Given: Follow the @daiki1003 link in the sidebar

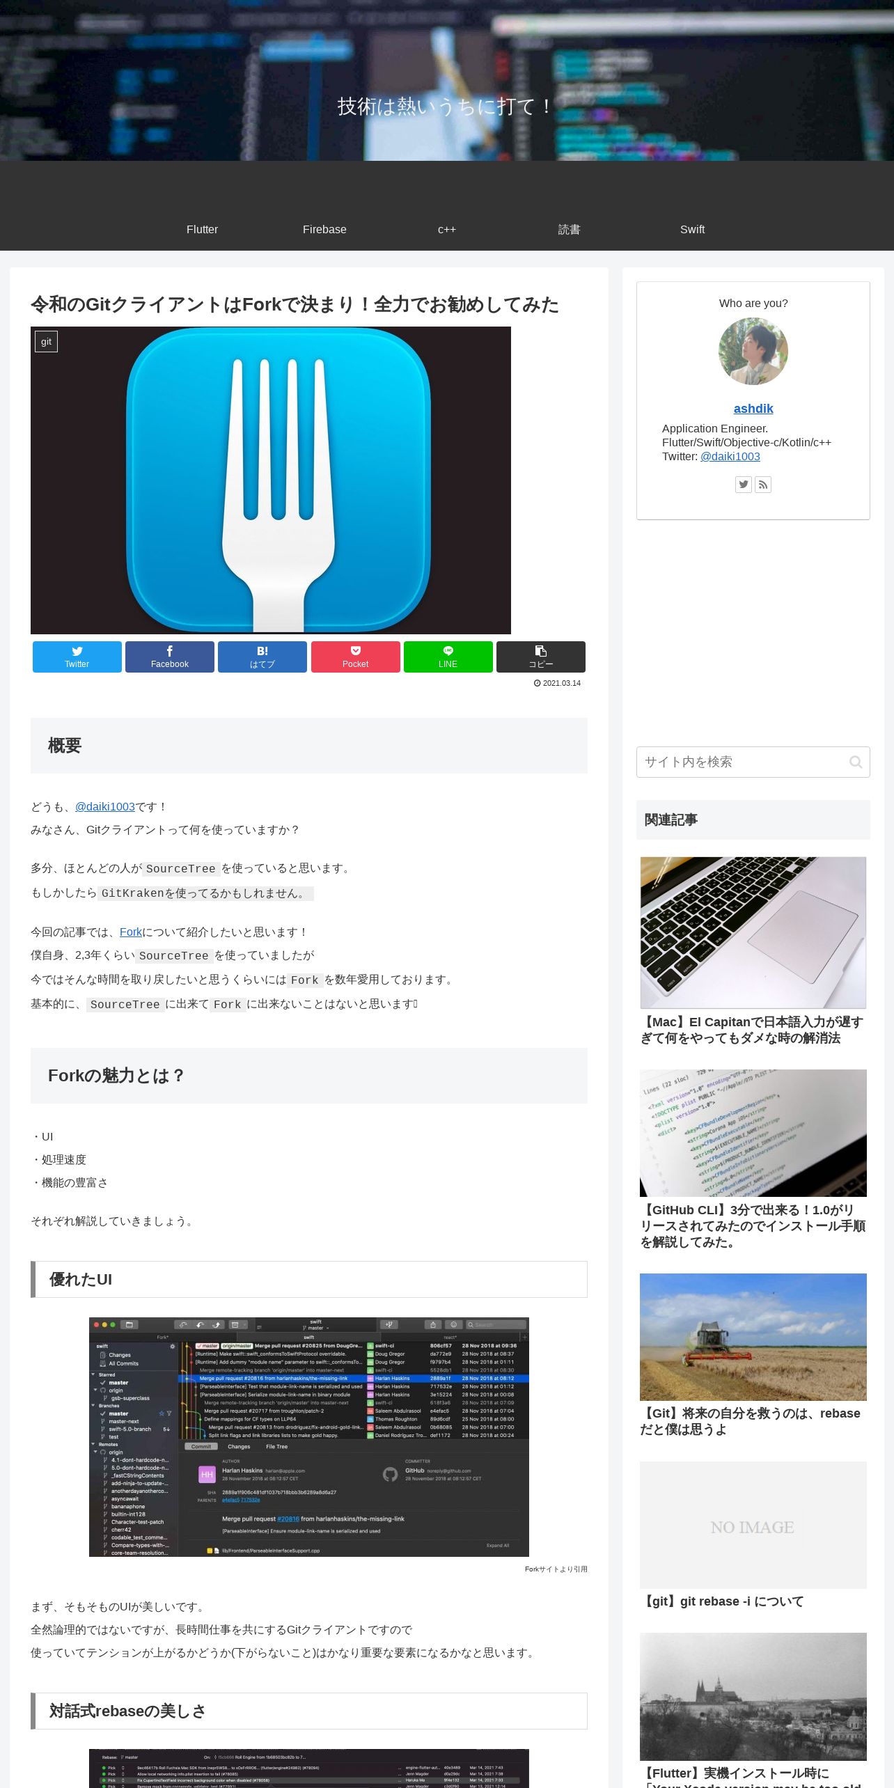Looking at the screenshot, I should click(x=730, y=456).
